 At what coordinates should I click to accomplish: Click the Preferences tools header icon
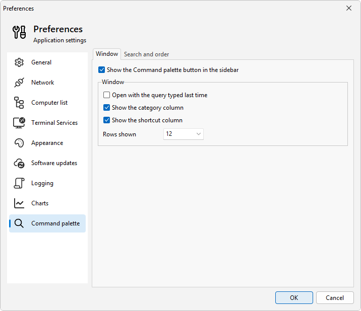(x=19, y=32)
